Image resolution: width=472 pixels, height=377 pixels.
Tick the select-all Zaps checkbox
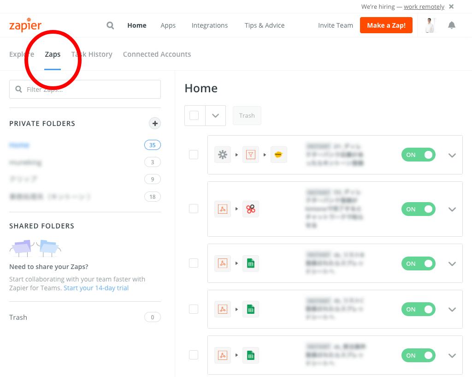pyautogui.click(x=194, y=115)
